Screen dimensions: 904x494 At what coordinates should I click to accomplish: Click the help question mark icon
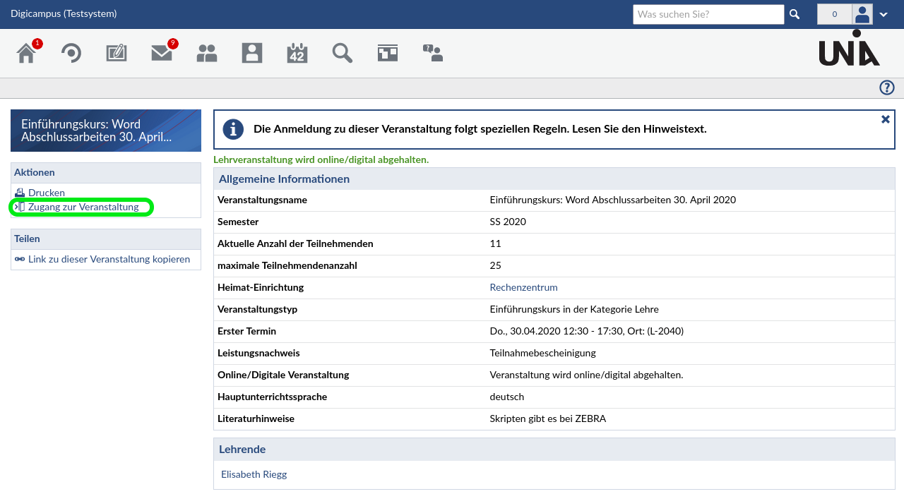pyautogui.click(x=886, y=88)
